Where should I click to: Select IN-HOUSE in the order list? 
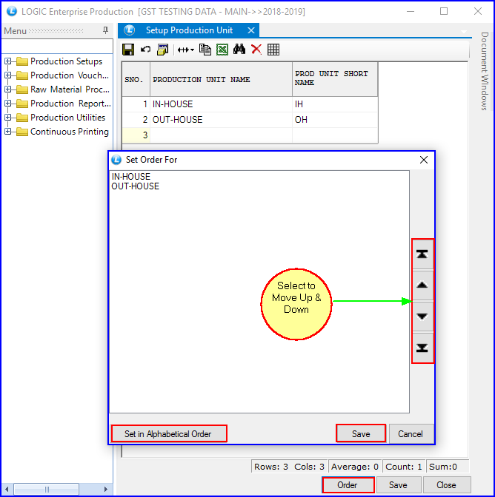131,177
